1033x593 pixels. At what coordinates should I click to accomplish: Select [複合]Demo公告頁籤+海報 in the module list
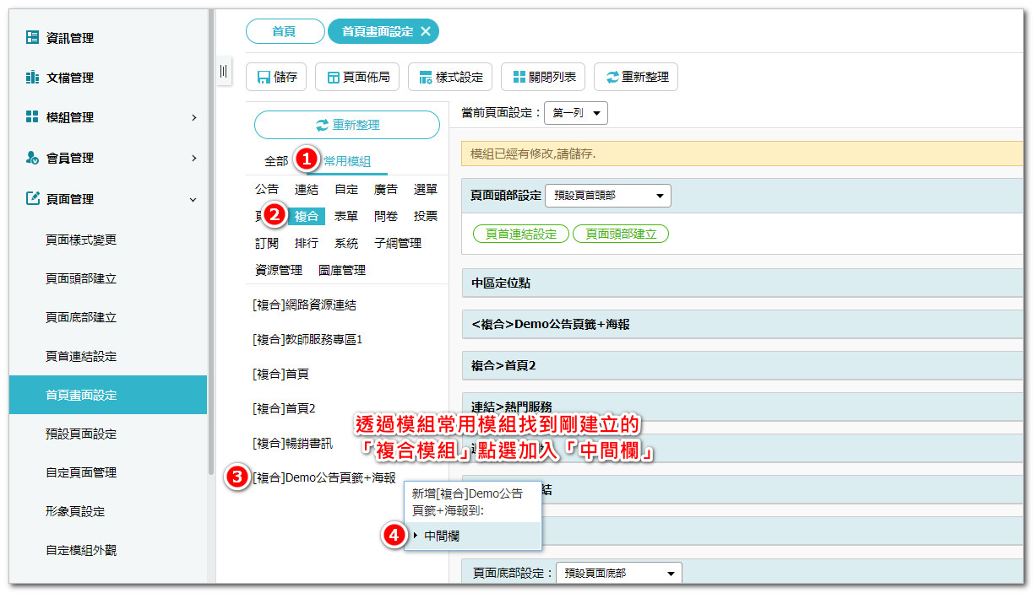tap(323, 477)
